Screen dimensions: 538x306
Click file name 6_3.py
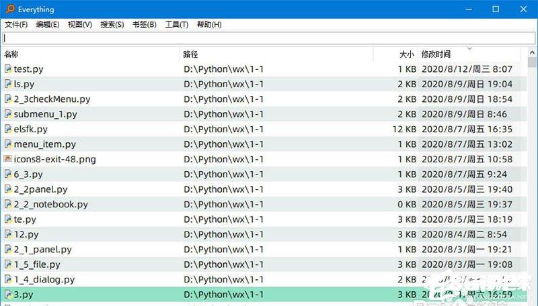pos(28,174)
